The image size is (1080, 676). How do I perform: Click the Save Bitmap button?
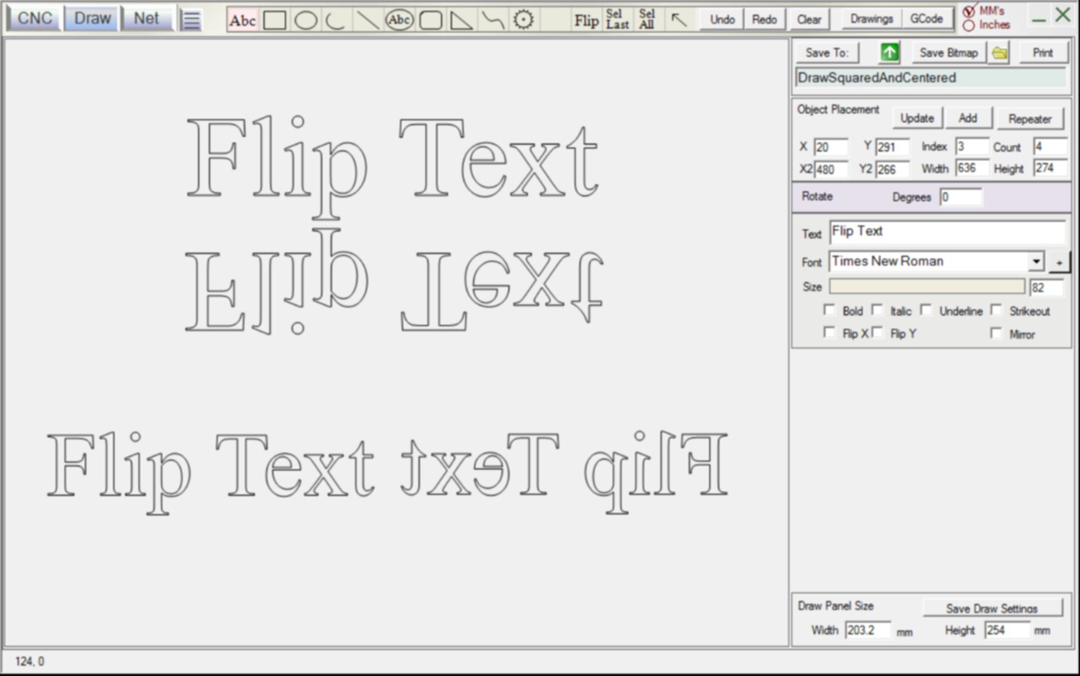point(948,53)
